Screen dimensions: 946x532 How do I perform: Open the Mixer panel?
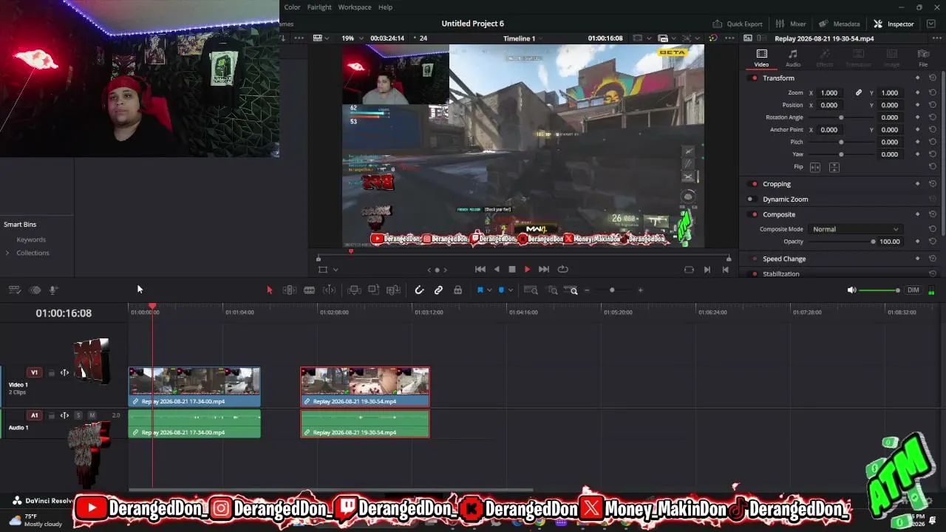pos(791,24)
